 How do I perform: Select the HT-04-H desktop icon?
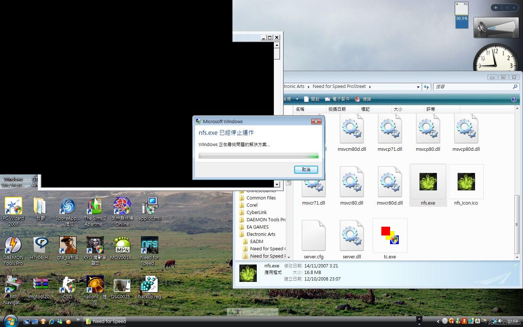[x=41, y=248]
